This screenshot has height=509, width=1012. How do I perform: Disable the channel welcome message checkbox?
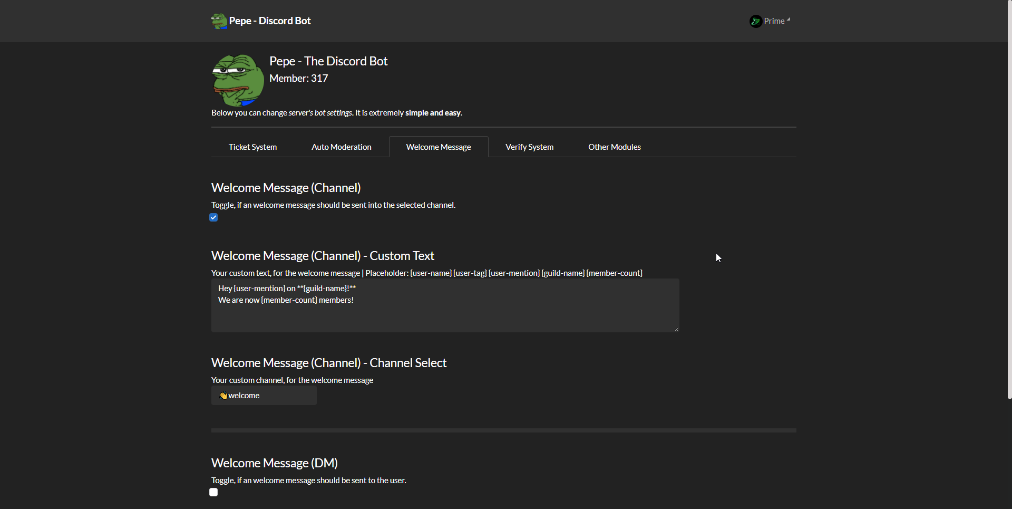point(213,217)
